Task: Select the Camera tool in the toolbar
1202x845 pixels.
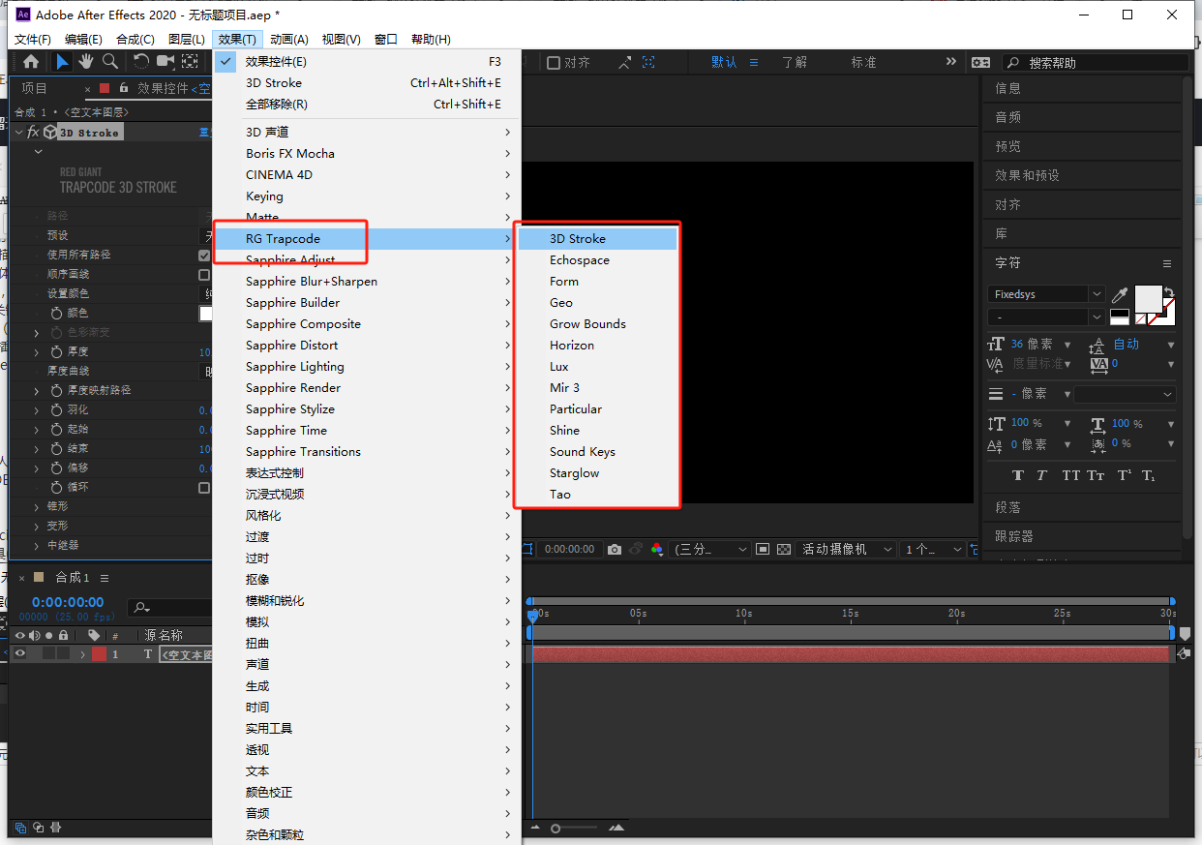Action: [165, 61]
